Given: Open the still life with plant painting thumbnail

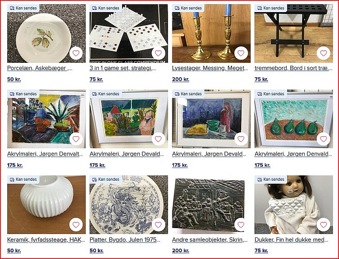Looking at the screenshot, I should [46, 119].
